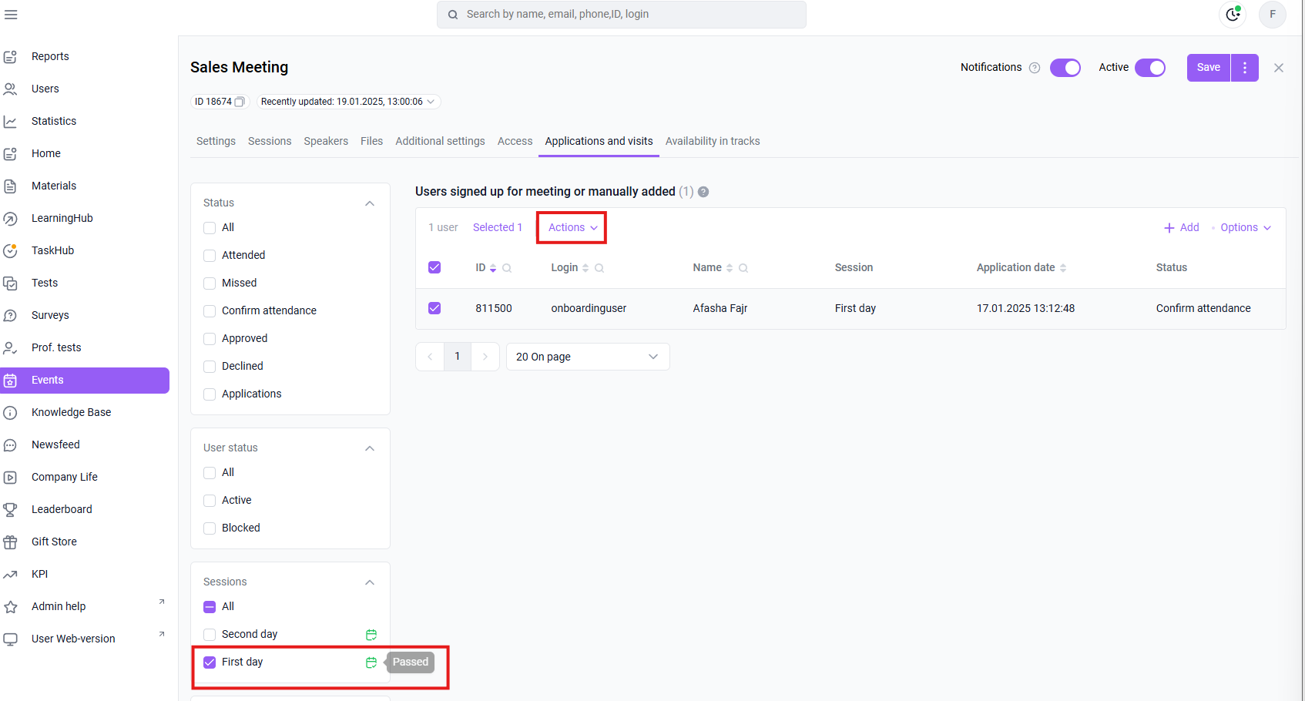Click the Login column search icon
1305x701 pixels.
pyautogui.click(x=599, y=268)
